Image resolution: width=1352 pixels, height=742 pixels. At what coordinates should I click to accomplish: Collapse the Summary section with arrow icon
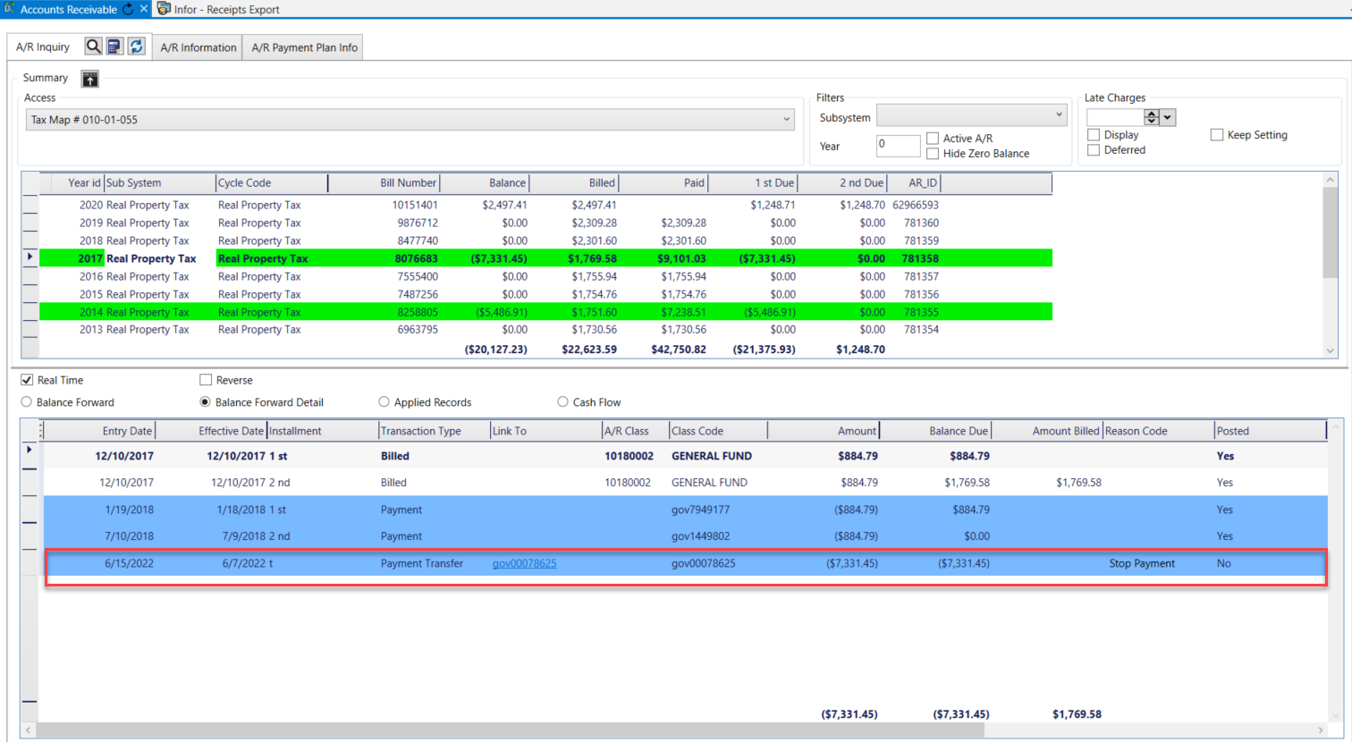(90, 79)
